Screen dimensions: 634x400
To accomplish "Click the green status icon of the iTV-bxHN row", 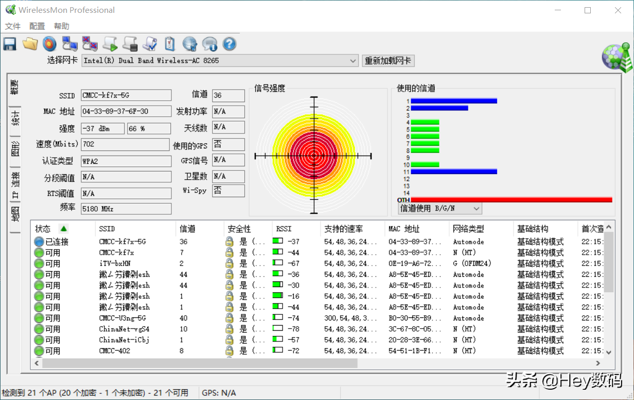I will coord(39,263).
